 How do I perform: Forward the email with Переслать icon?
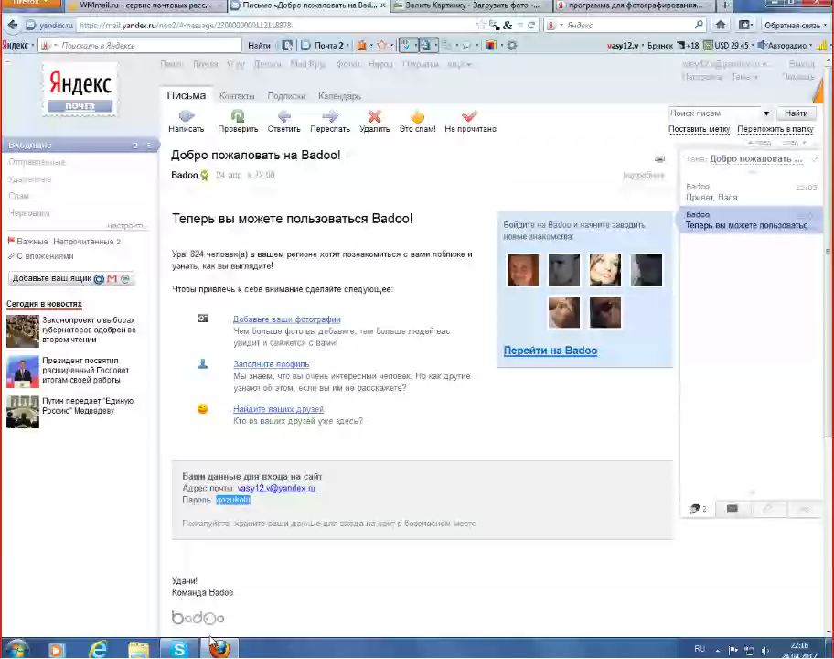coord(330,115)
